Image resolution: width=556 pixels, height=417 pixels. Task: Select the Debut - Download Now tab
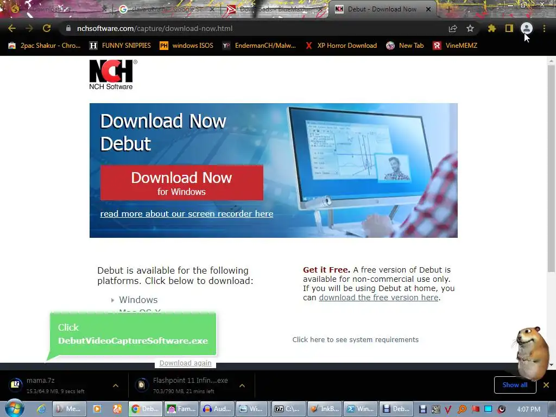(382, 9)
